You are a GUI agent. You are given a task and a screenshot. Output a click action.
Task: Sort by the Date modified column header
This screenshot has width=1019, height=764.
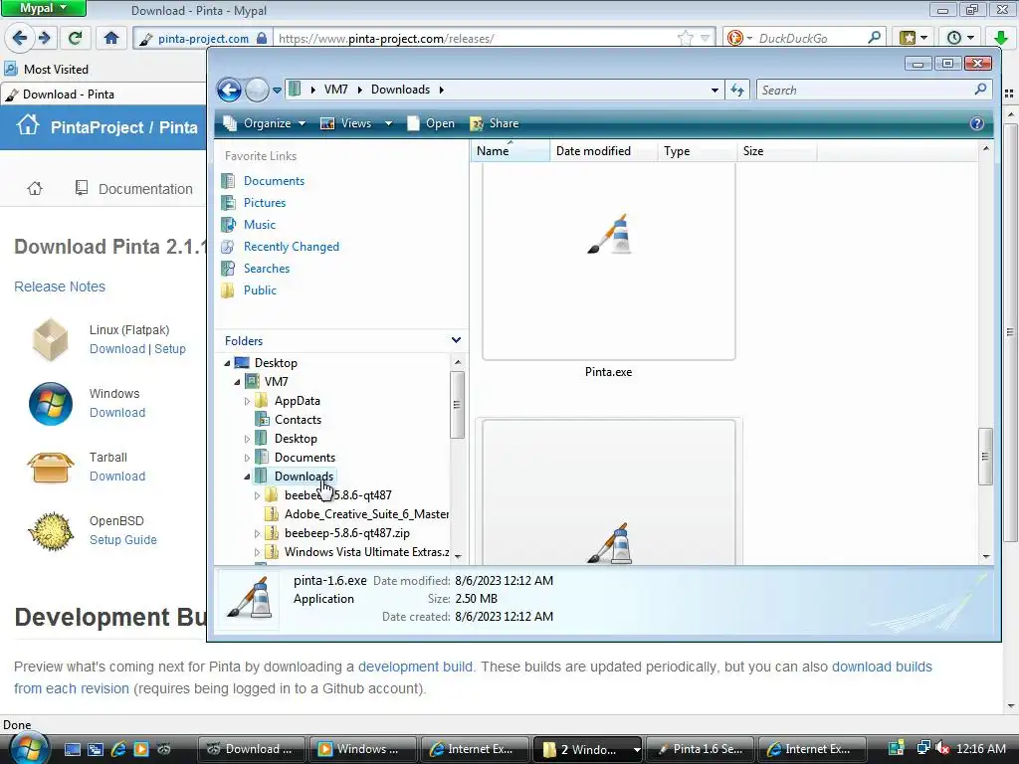click(604, 151)
